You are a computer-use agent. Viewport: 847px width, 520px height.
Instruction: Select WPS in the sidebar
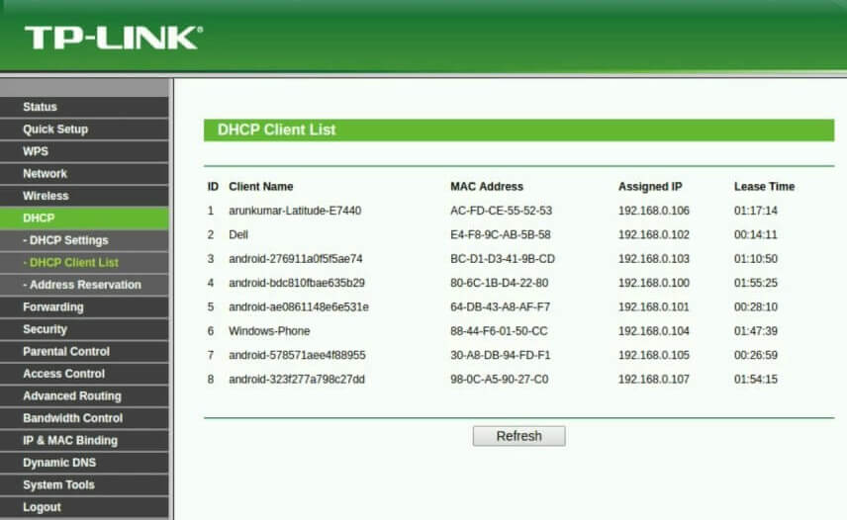(84, 151)
